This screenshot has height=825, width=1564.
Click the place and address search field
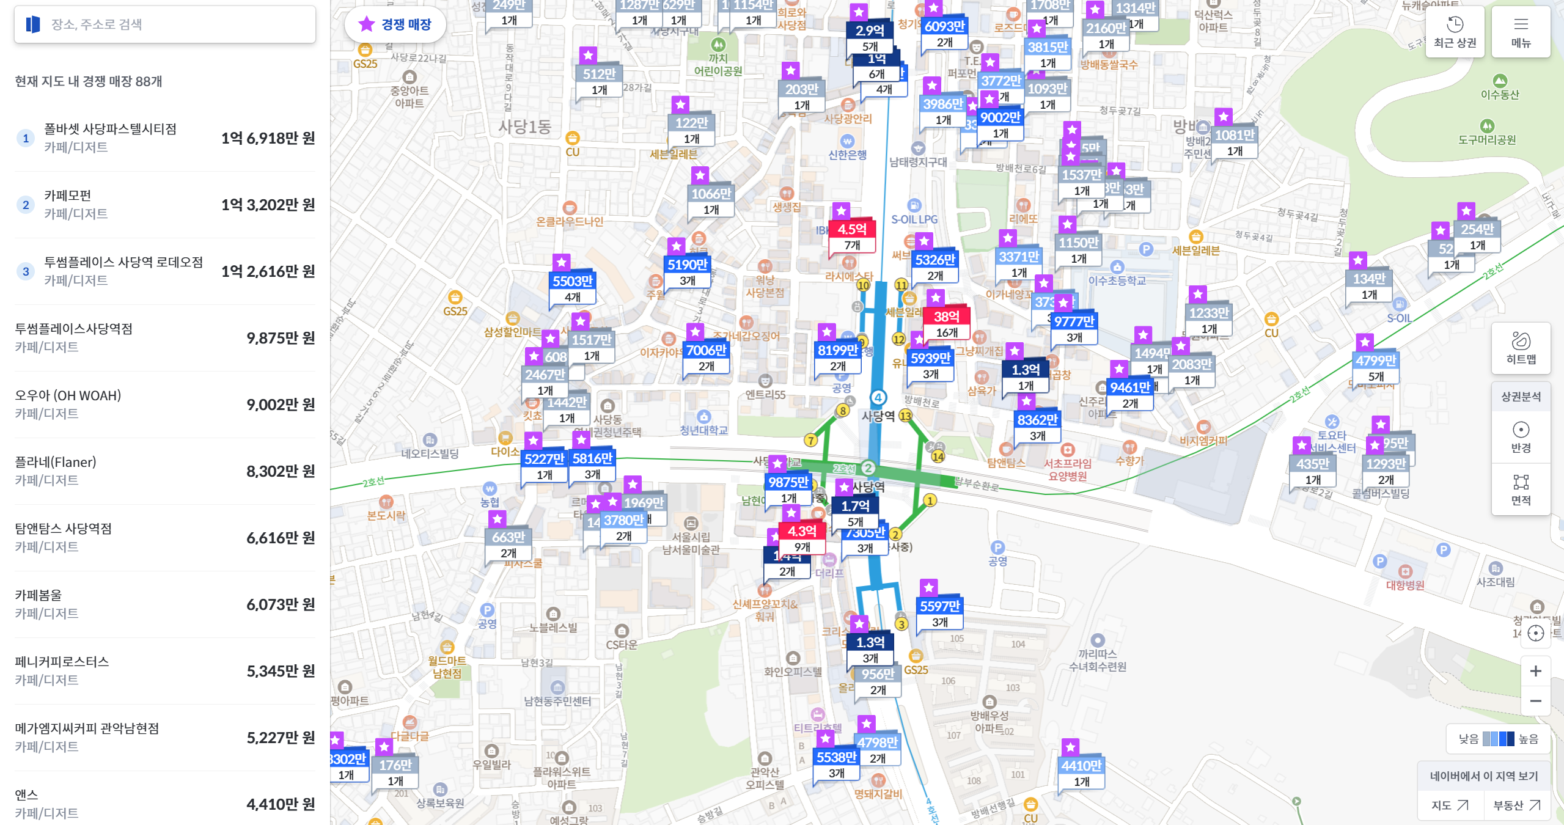click(177, 24)
